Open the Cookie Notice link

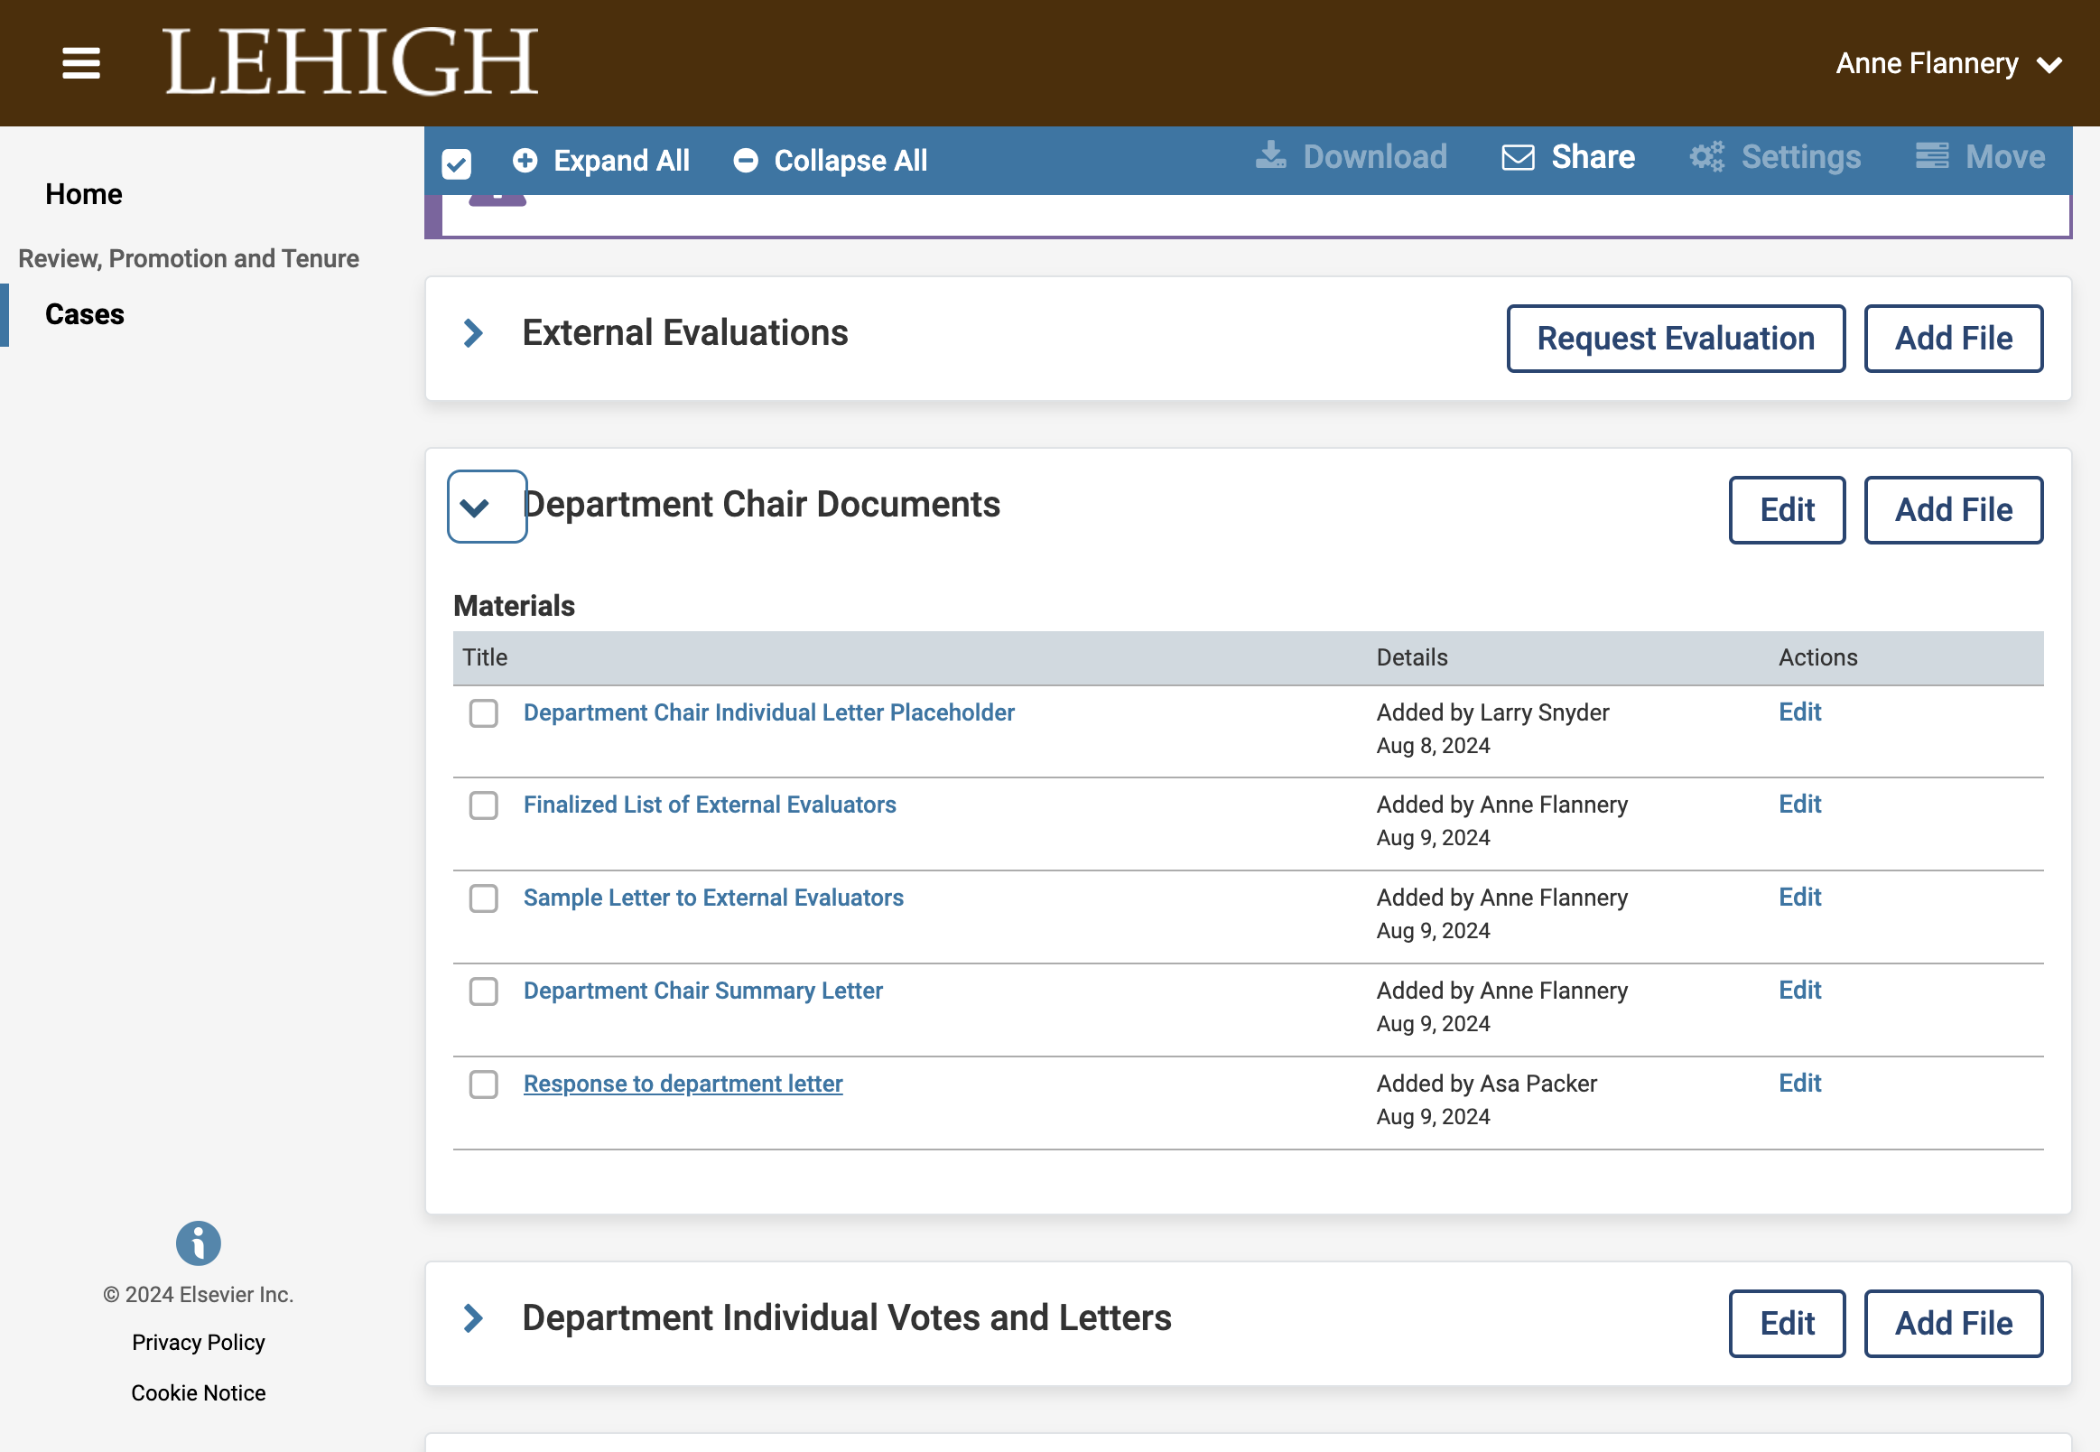pyautogui.click(x=199, y=1393)
